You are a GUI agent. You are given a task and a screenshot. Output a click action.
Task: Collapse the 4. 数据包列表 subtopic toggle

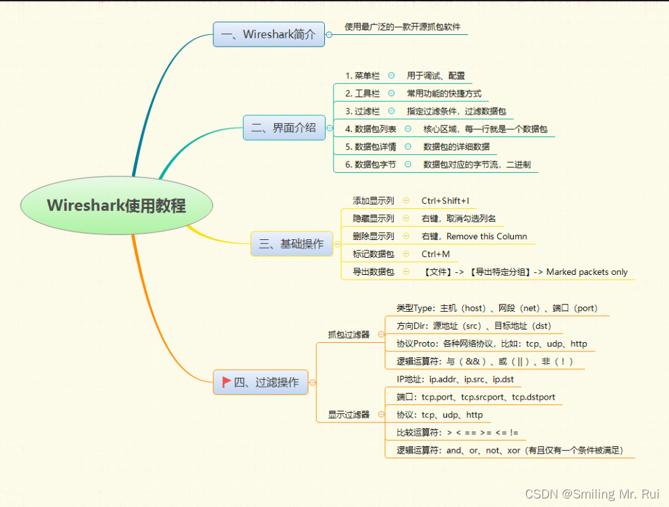click(x=408, y=129)
